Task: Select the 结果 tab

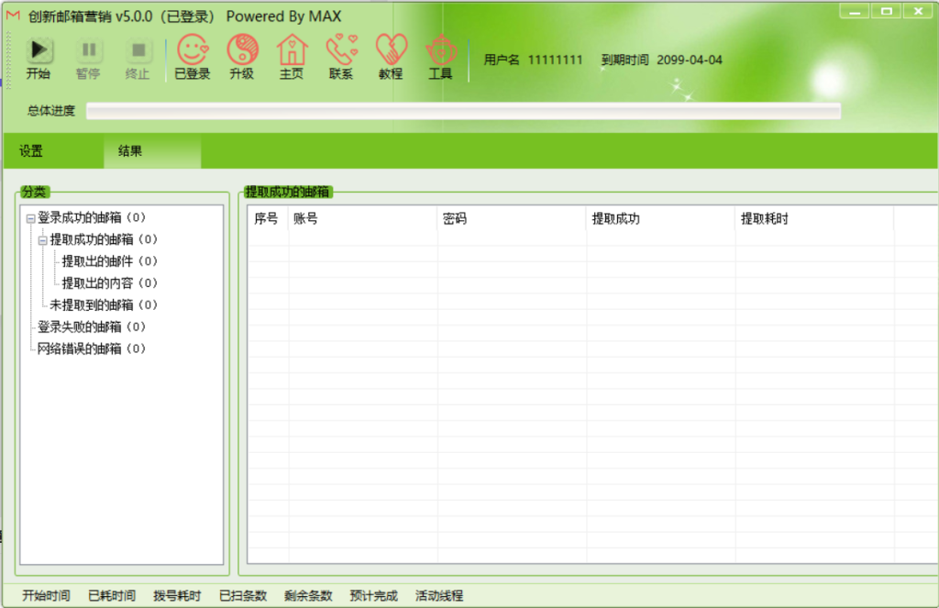Action: pos(130,151)
